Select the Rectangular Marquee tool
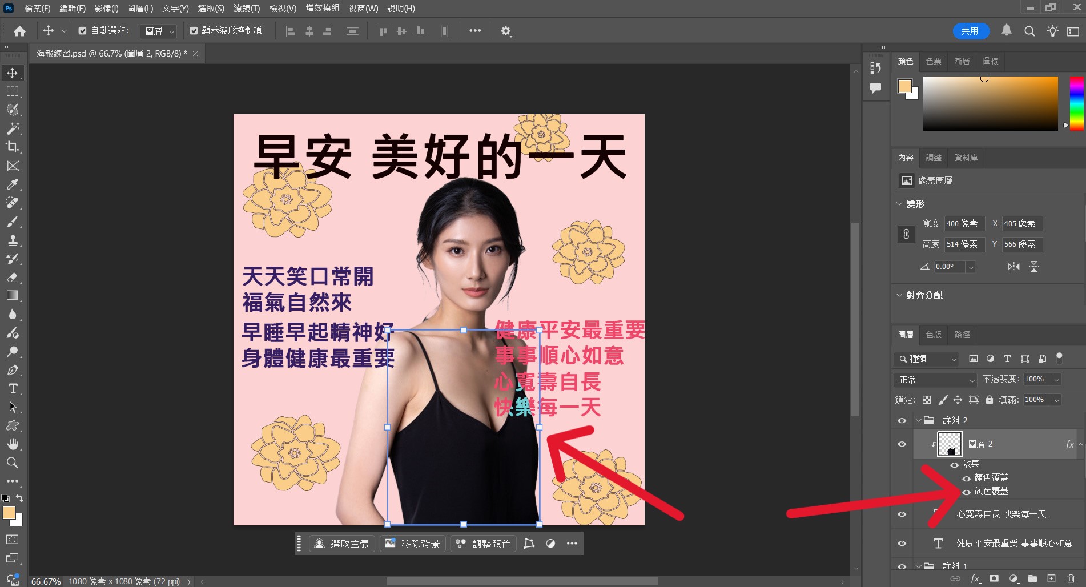The image size is (1086, 587). (x=13, y=91)
